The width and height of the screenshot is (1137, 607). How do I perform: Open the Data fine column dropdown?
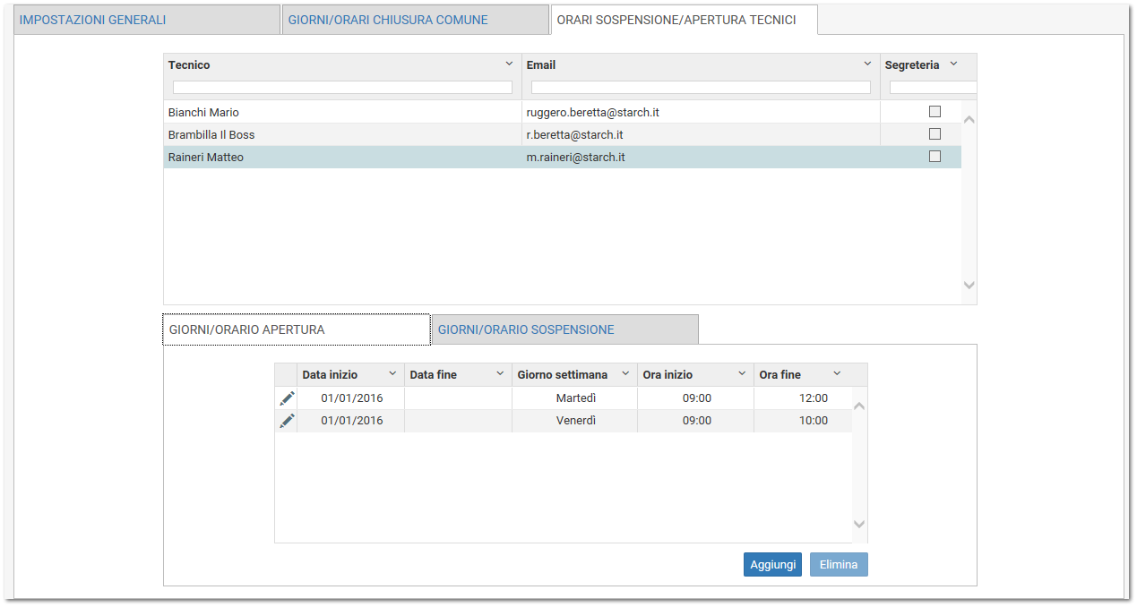click(x=500, y=374)
